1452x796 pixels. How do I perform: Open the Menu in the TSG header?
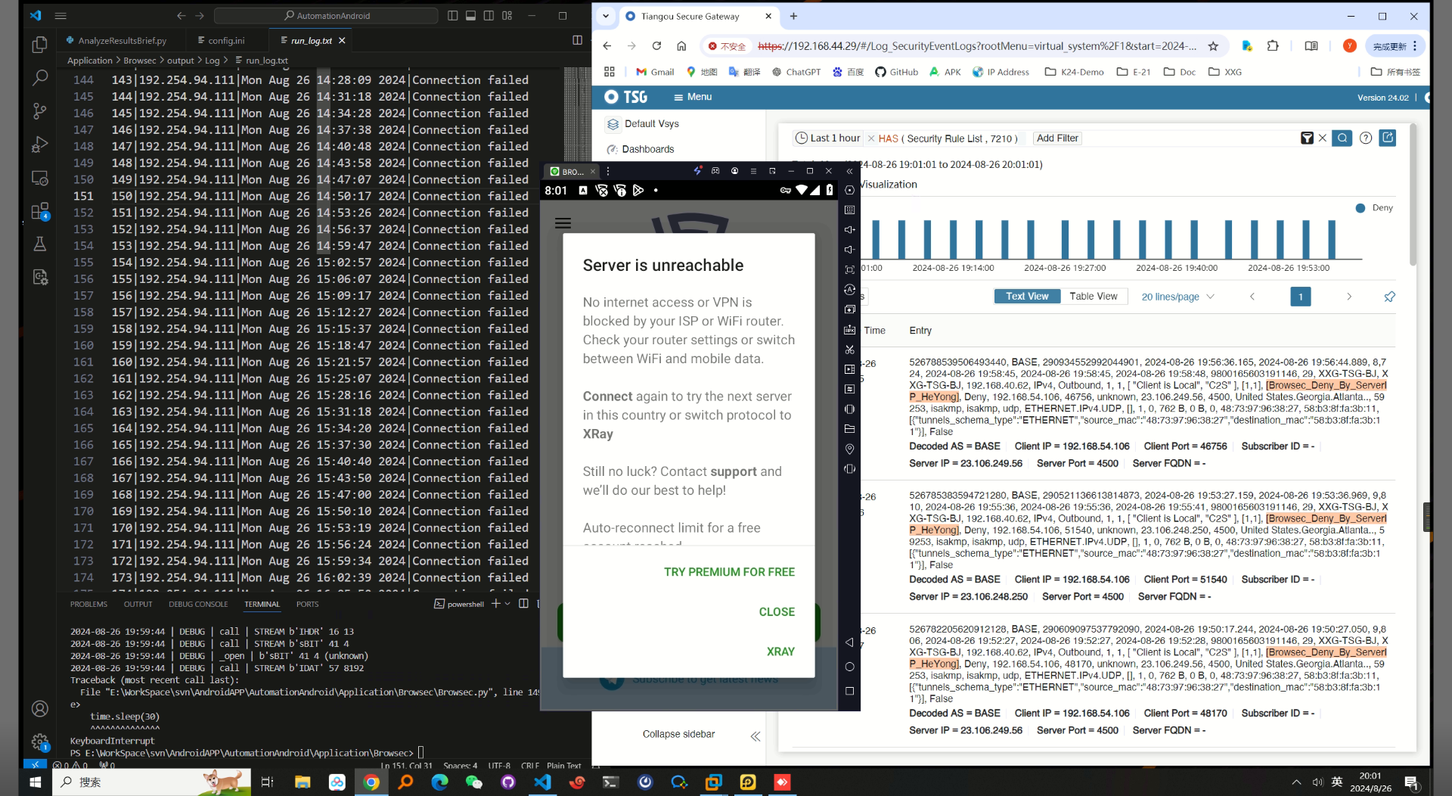pyautogui.click(x=693, y=96)
